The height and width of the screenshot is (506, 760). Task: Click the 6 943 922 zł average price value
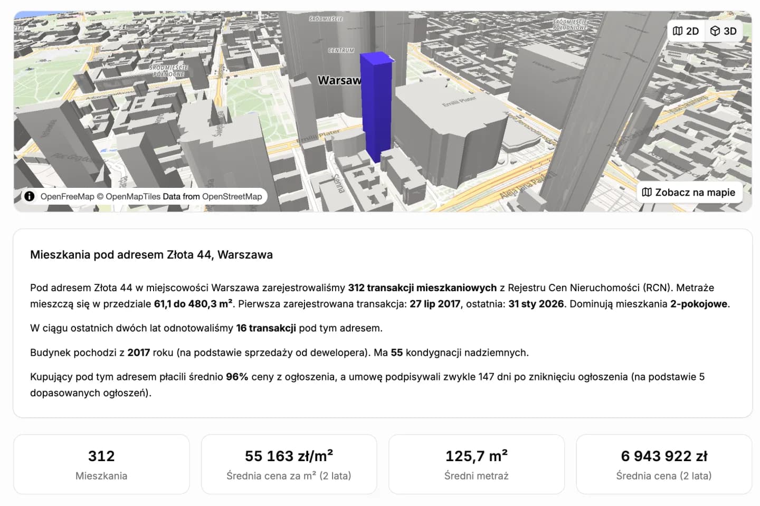664,456
